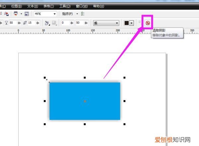Click the import icon in toolbar

pos(6,14)
